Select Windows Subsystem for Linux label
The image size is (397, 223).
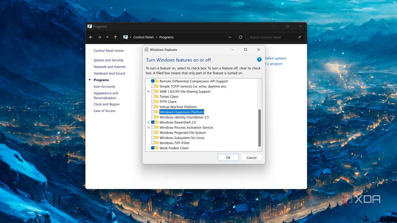(182, 138)
